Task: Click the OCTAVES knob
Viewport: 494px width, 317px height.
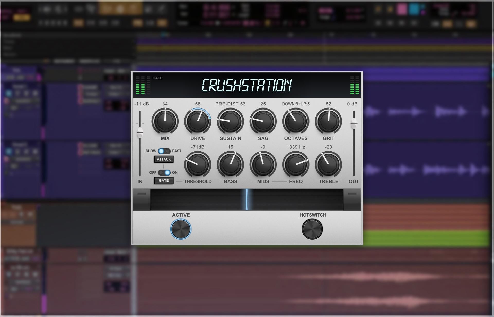Action: (x=296, y=121)
